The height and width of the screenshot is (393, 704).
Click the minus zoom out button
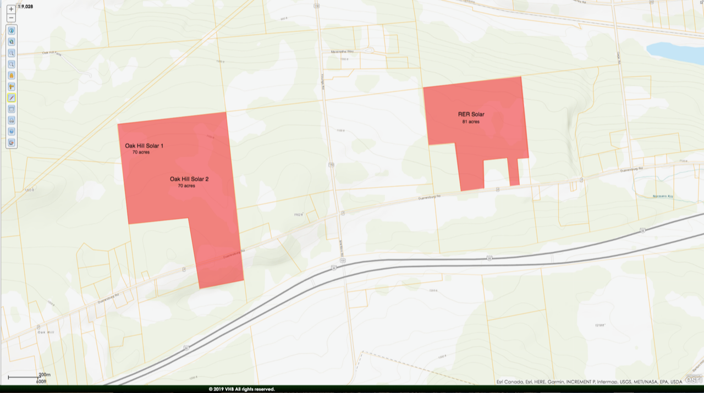pos(11,18)
